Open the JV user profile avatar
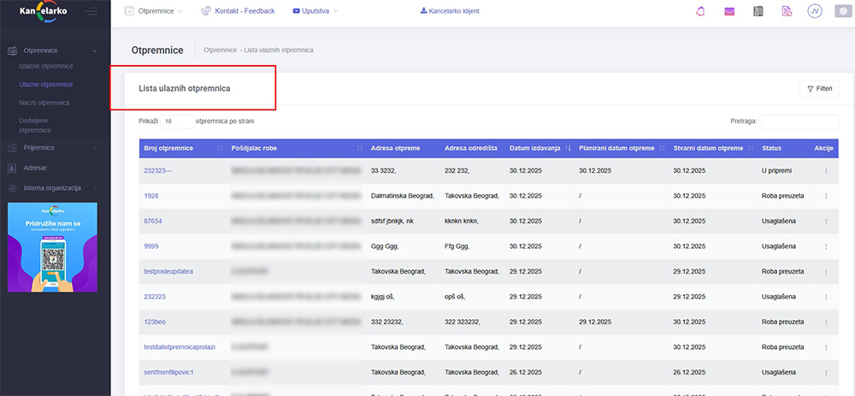Image resolution: width=855 pixels, height=396 pixels. (x=814, y=11)
